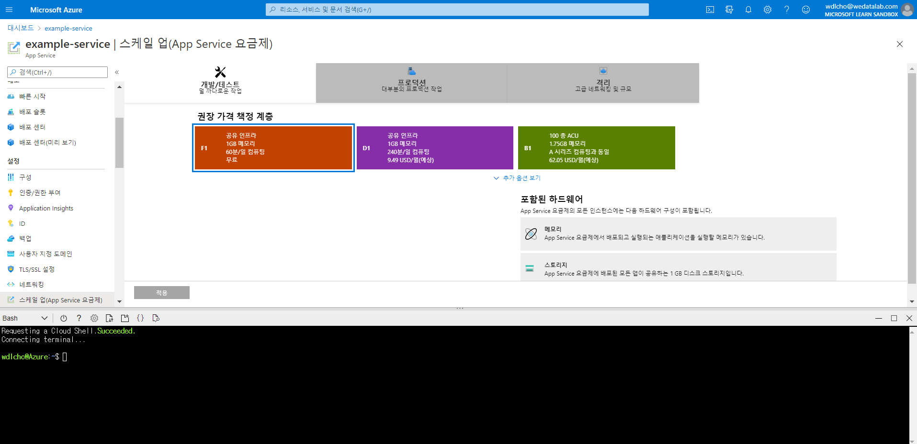
Task: Go to example-service breadcrumb
Action: [68, 28]
